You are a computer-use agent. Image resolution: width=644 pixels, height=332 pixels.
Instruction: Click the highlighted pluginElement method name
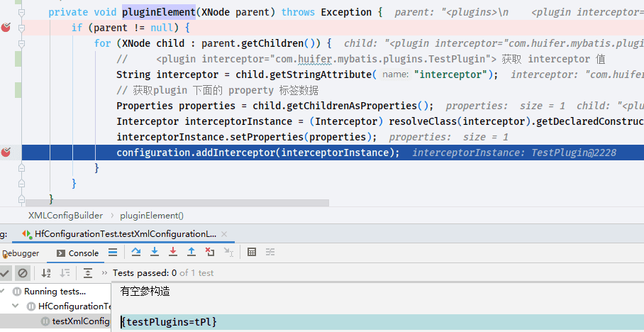click(159, 12)
